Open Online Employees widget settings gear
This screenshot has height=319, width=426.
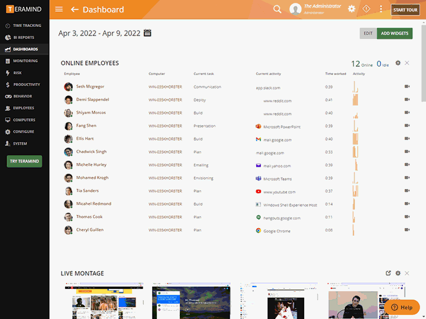pos(398,63)
